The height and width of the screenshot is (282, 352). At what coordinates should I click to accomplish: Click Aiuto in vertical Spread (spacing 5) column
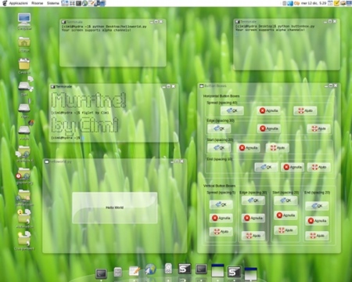pos(221,231)
